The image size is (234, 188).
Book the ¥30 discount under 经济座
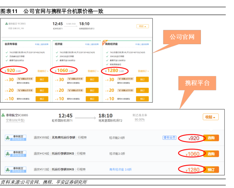92,80
